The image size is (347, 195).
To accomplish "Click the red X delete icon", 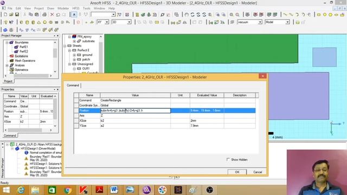I will click(52, 15).
